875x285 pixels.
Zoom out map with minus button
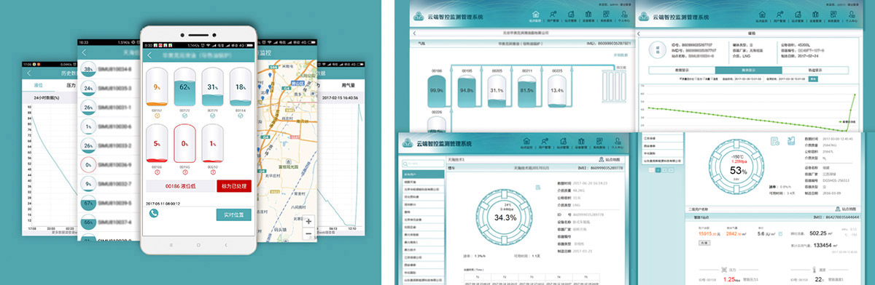[308, 233]
